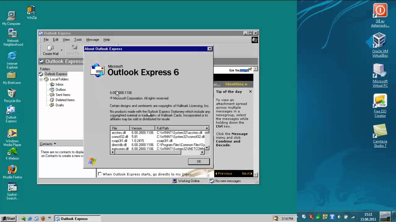This screenshot has height=222, width=396.
Task: Open the Edit menu
Action: pos(56,40)
